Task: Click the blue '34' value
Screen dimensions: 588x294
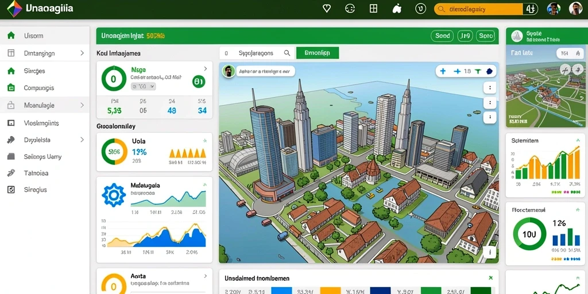Action: click(202, 111)
